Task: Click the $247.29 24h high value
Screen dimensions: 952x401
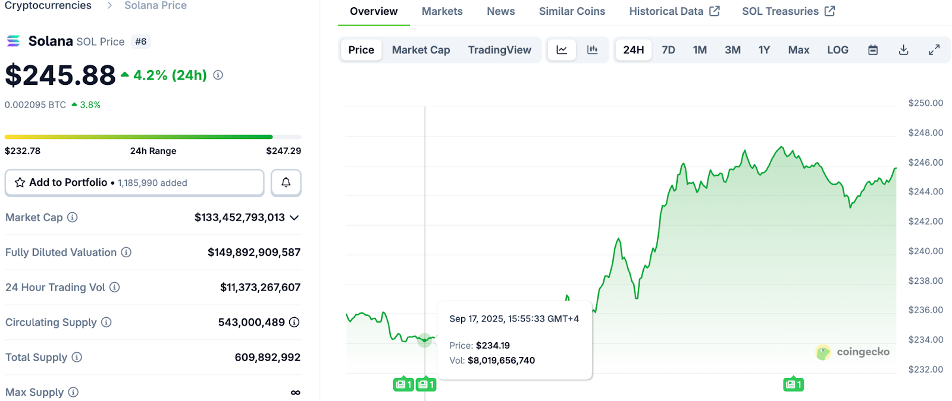Action: click(283, 151)
